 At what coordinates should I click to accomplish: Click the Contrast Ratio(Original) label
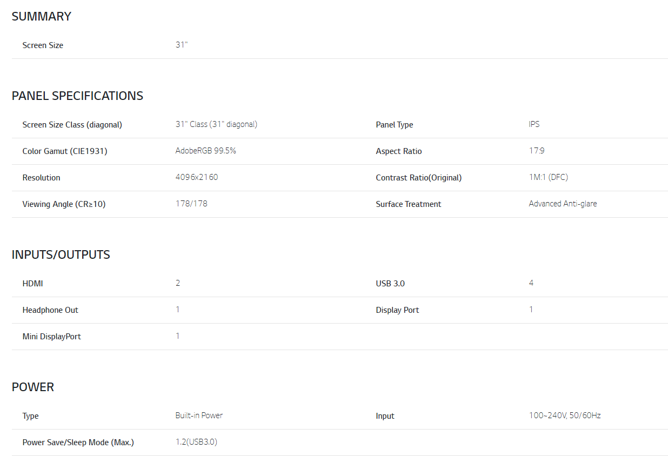click(x=418, y=178)
